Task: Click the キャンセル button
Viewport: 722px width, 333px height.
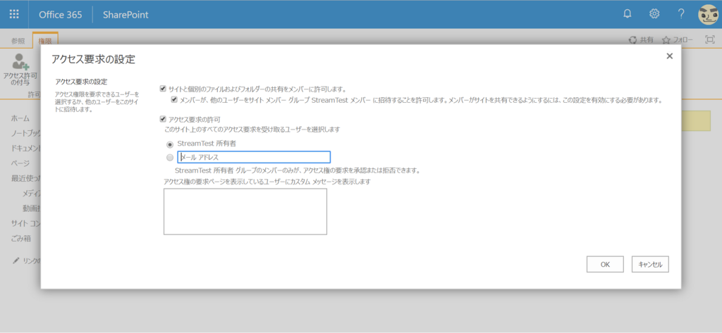Action: coord(650,265)
